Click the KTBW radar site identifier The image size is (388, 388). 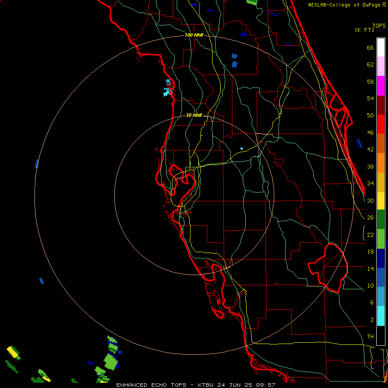pyautogui.click(x=207, y=385)
